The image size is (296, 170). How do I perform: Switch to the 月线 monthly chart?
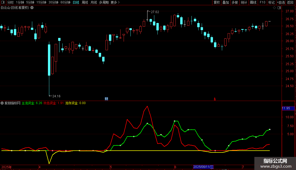click(x=94, y=2)
